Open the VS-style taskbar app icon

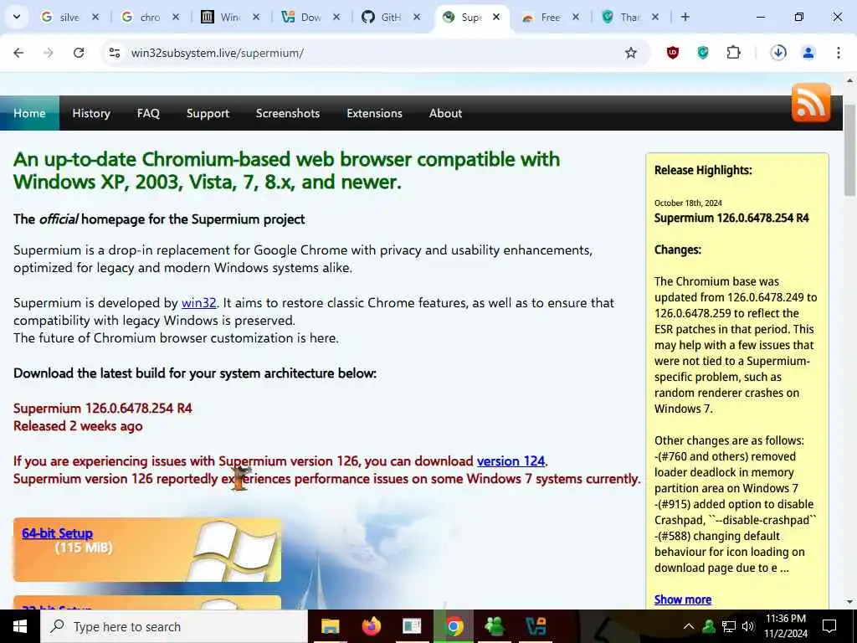[x=536, y=626]
